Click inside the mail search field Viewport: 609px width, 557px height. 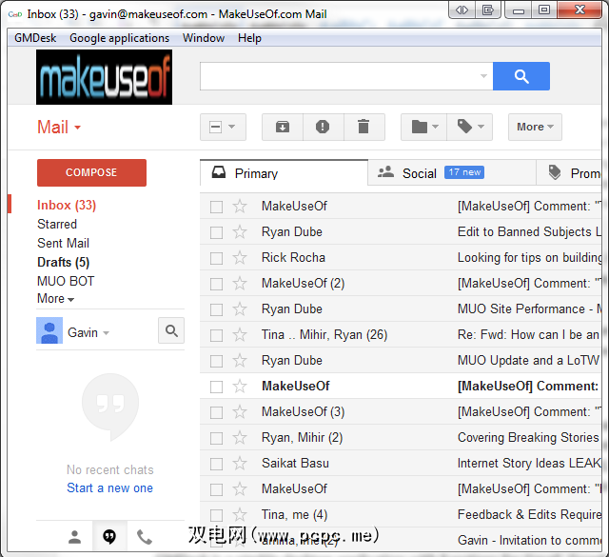(x=340, y=76)
